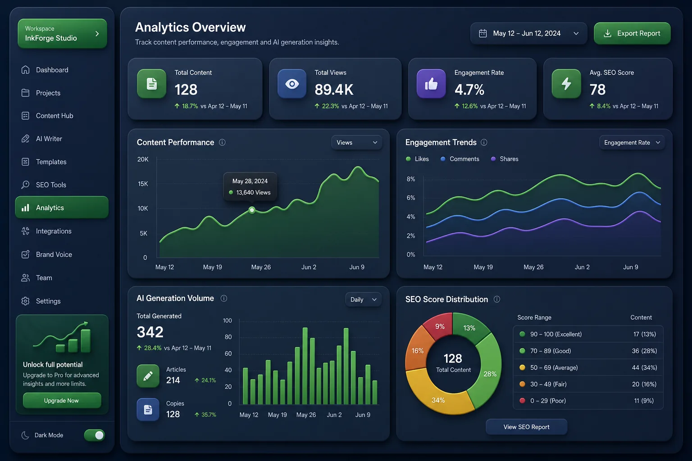
Task: Expand the InkForge Studio workspace switcher
Action: click(62, 33)
